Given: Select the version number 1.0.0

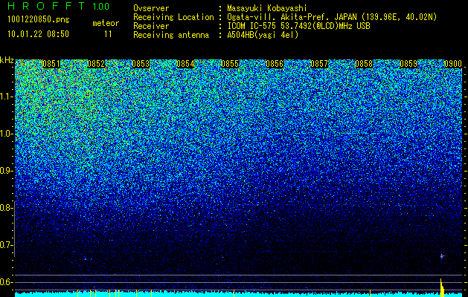Looking at the screenshot, I should [101, 6].
